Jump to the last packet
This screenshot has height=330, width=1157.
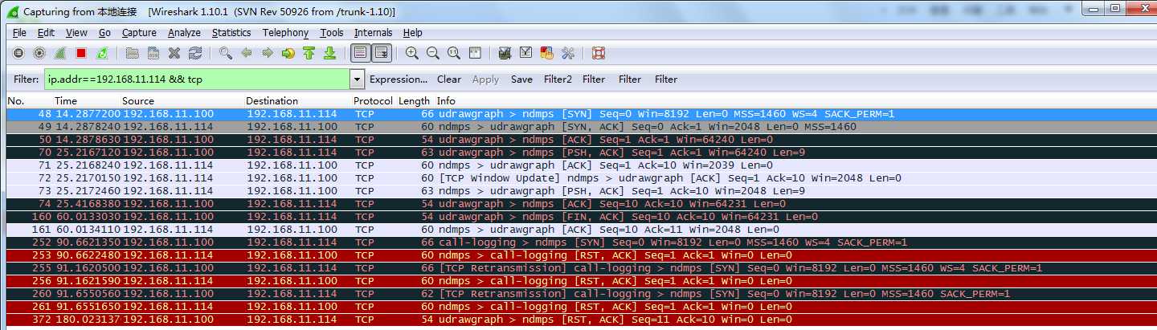(329, 53)
